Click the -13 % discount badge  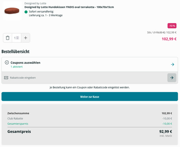coord(172,26)
